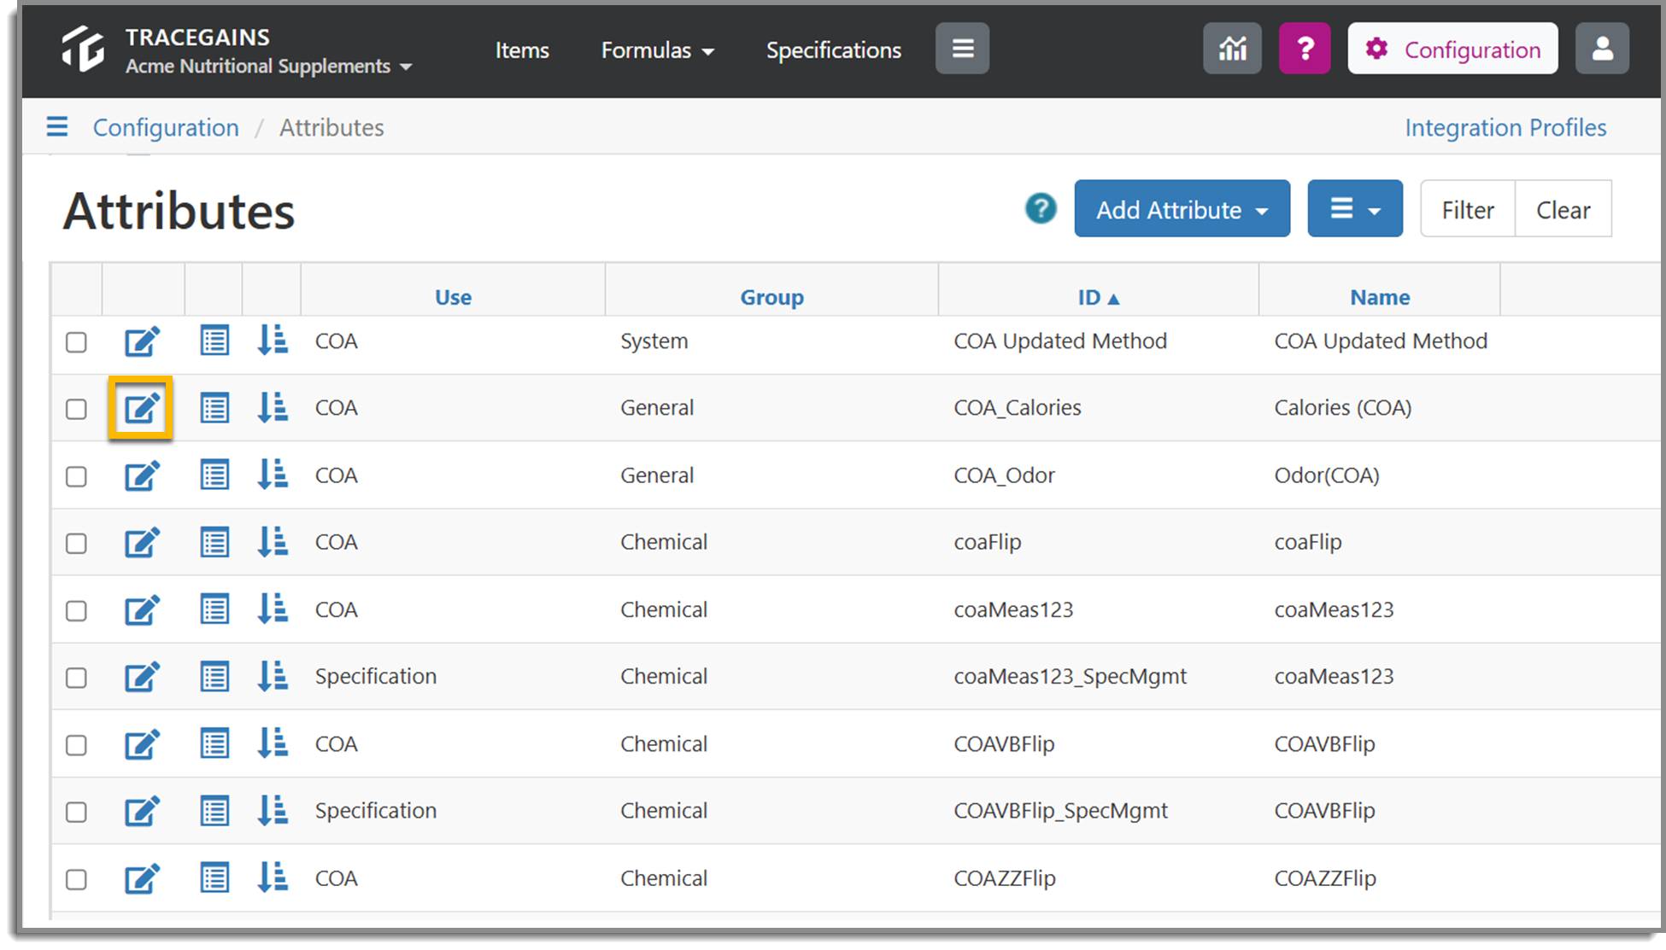Open edit for COA Updated Method row

point(142,341)
